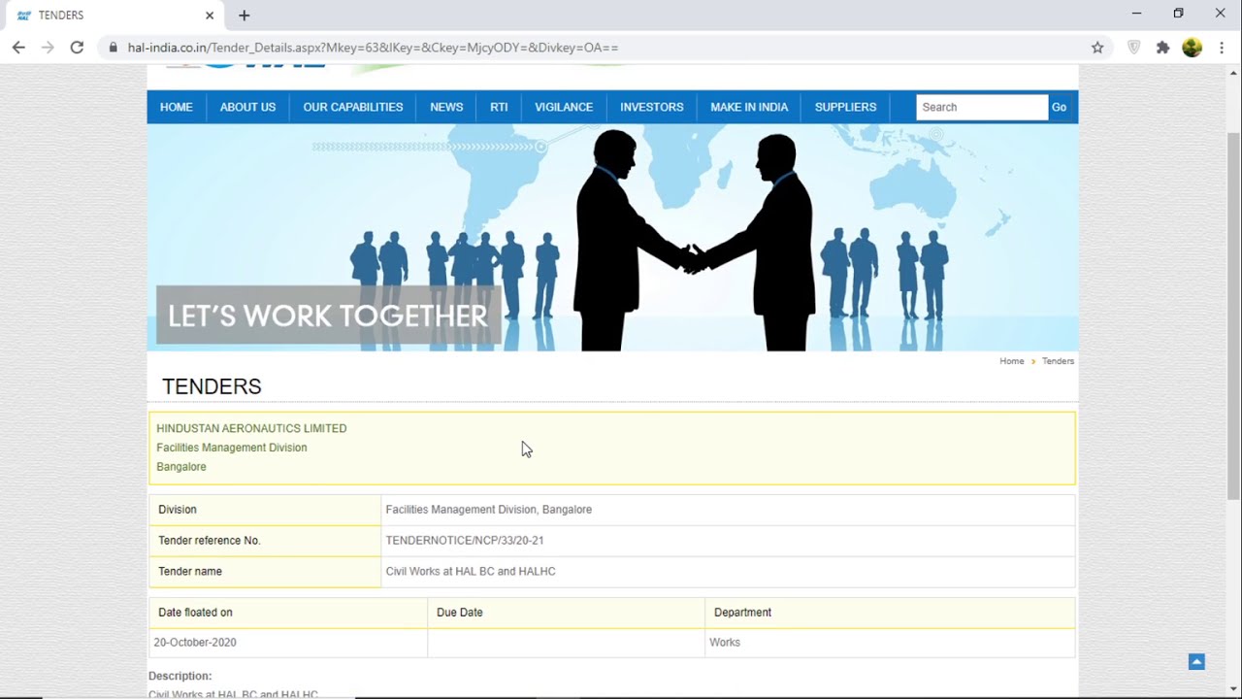Click the 'Tender name' row label

coord(190,572)
